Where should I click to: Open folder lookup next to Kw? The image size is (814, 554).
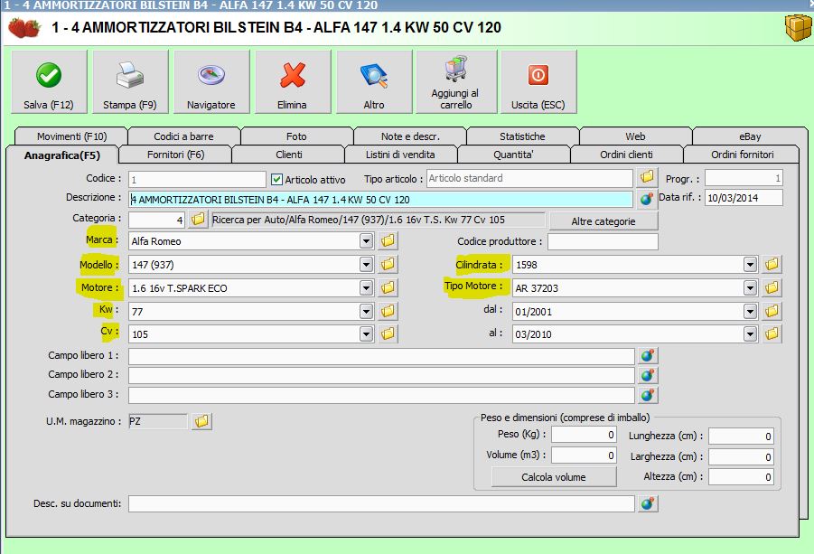[x=388, y=311]
